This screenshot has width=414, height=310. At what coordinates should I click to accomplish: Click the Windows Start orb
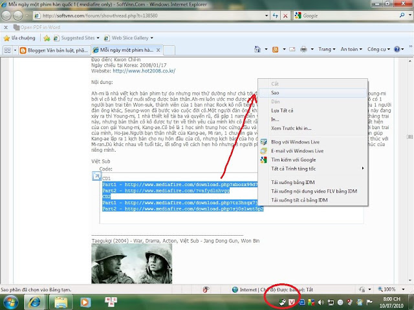9,302
